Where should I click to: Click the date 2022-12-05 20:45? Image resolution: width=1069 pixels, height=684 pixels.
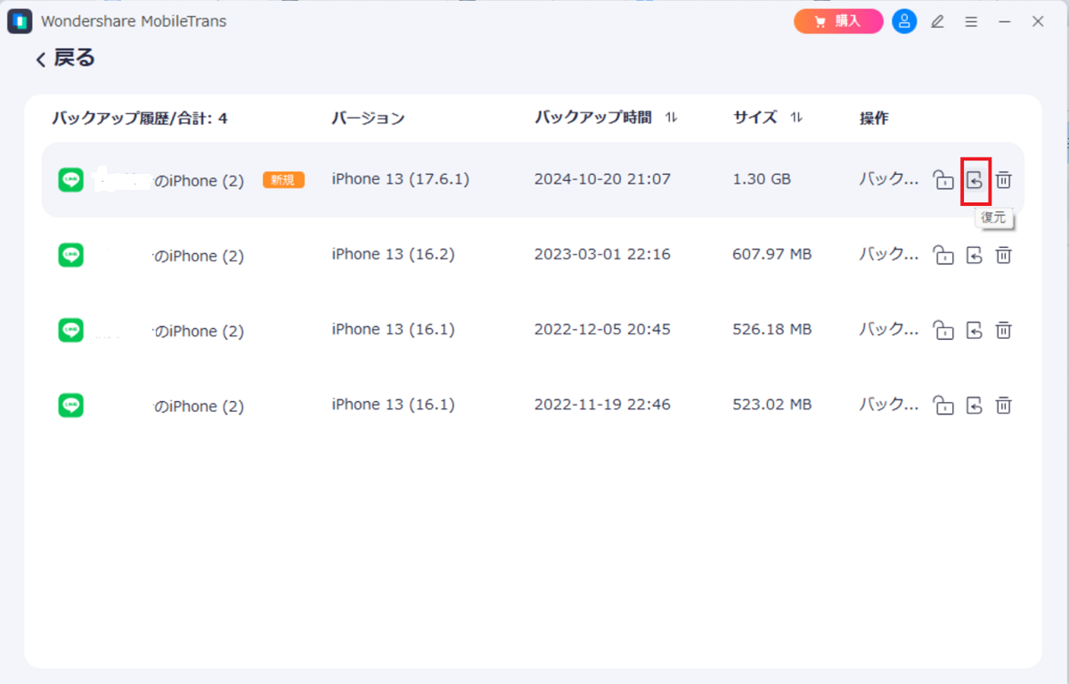[602, 329]
